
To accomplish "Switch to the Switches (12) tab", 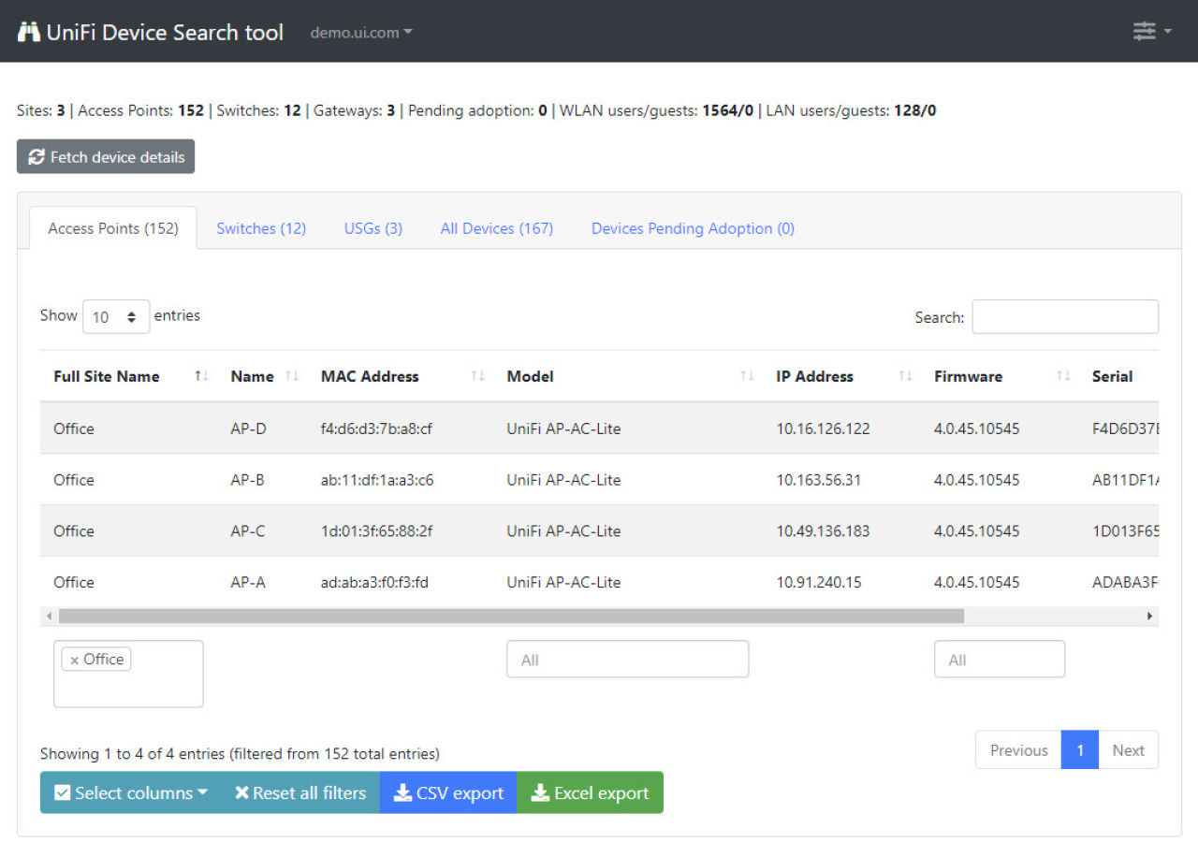I will tap(261, 228).
